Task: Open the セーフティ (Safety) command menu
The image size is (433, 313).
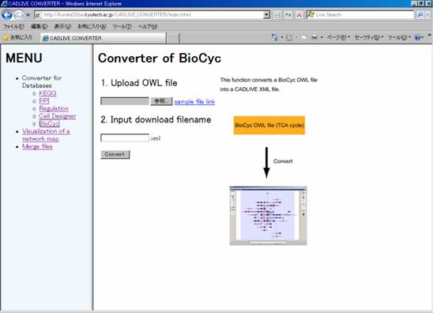Action: (x=369, y=37)
